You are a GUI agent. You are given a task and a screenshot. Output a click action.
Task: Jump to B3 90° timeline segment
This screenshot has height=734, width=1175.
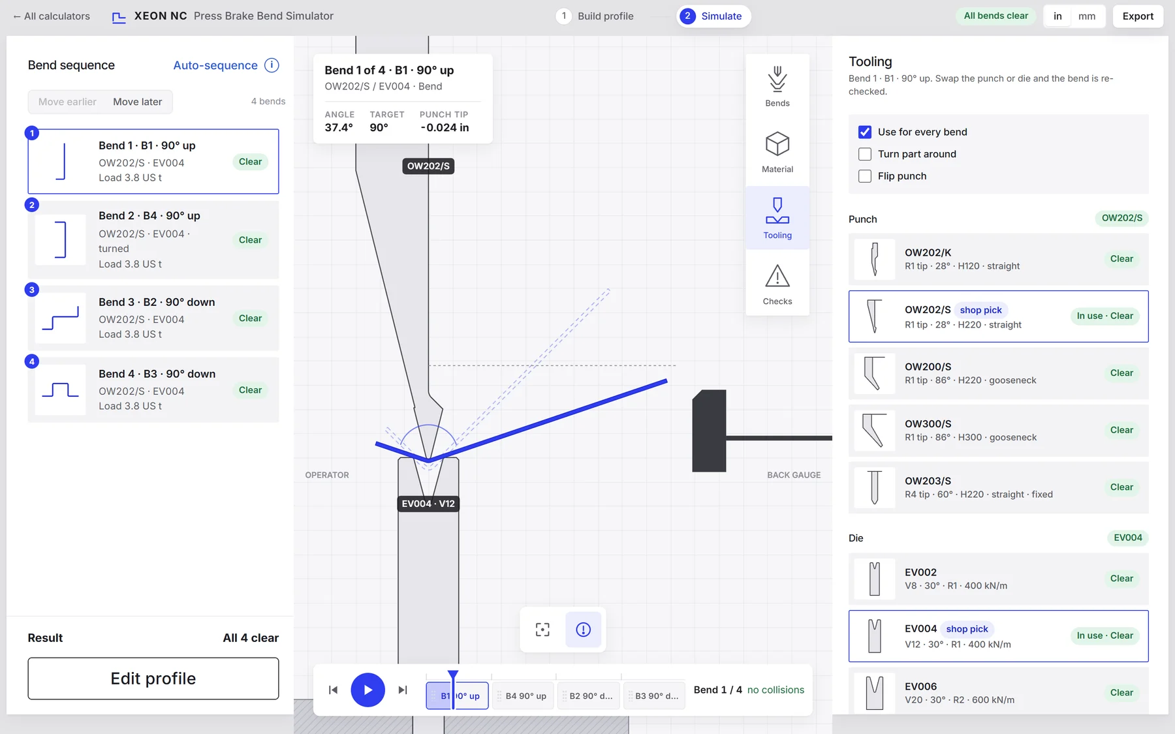click(x=654, y=696)
